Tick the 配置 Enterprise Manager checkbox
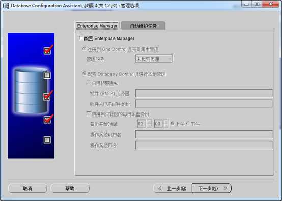The image size is (282, 201). [x=81, y=38]
